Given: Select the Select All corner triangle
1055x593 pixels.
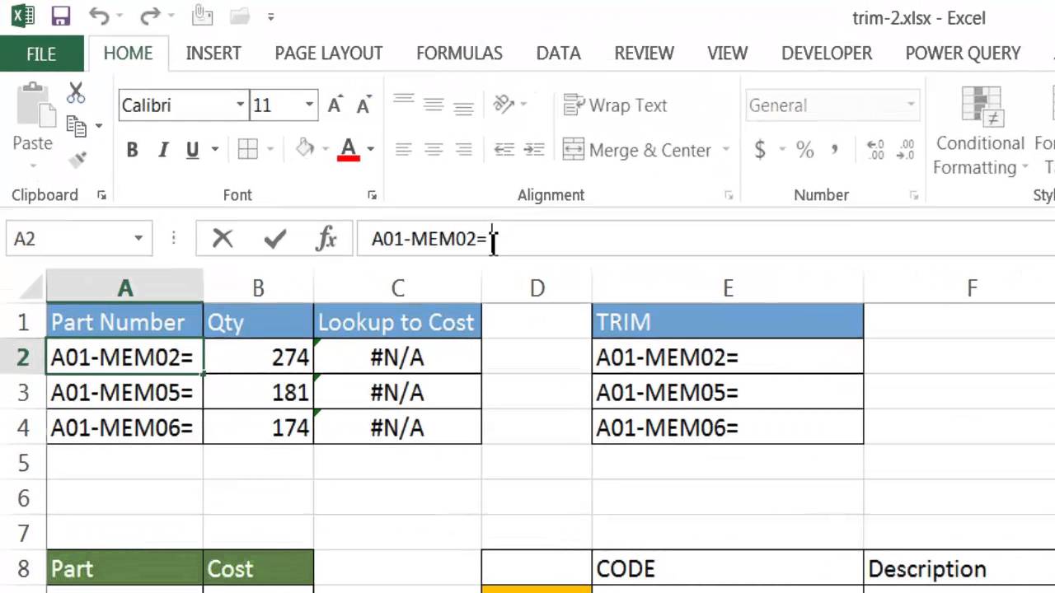Looking at the screenshot, I should click(30, 287).
